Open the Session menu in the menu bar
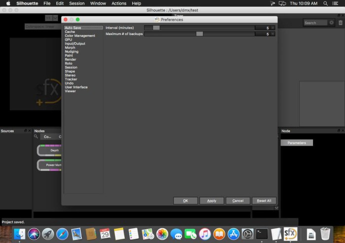345x243 pixels. [x=77, y=3]
